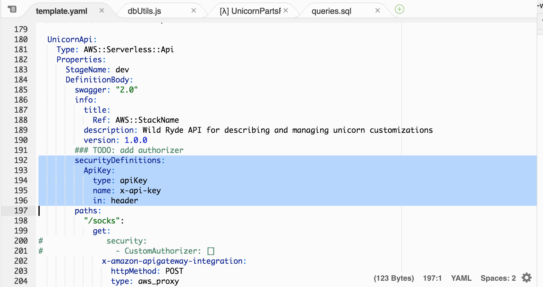Viewport: 543px width, 287px height.
Task: Click line number 192 in gutter
Action: pos(21,160)
